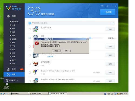Select the 全部 category in sidebar

12,25
